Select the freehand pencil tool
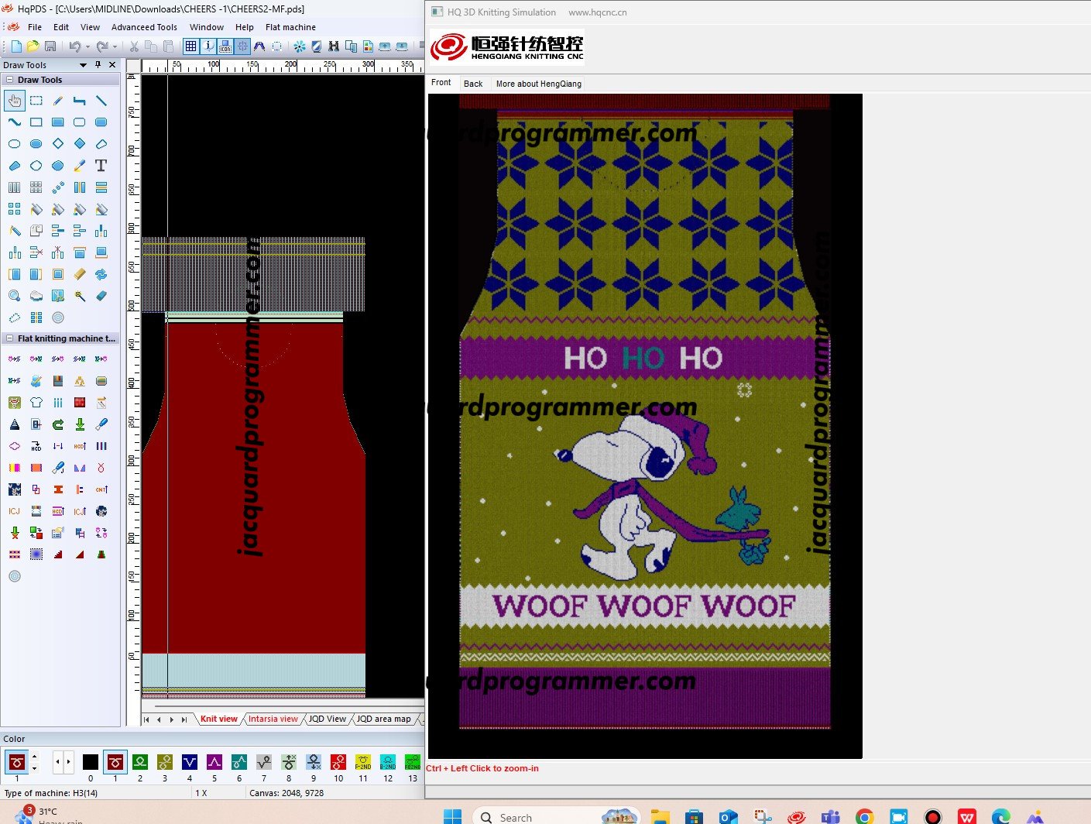The width and height of the screenshot is (1091, 824). coord(57,101)
